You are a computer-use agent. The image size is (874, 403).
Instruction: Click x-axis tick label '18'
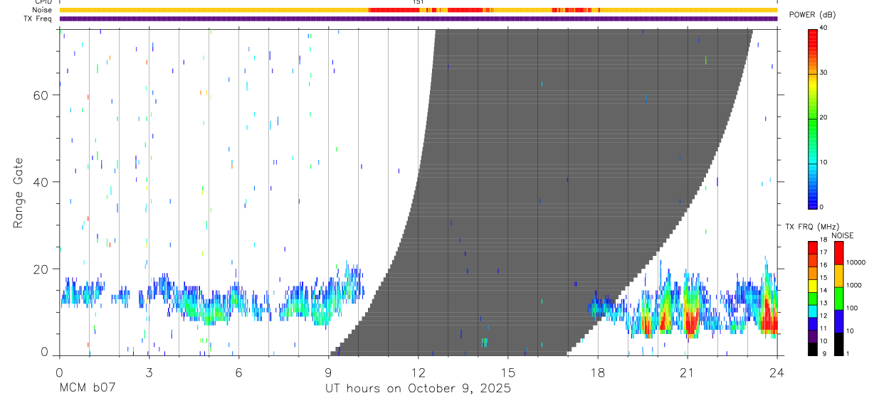tap(598, 372)
